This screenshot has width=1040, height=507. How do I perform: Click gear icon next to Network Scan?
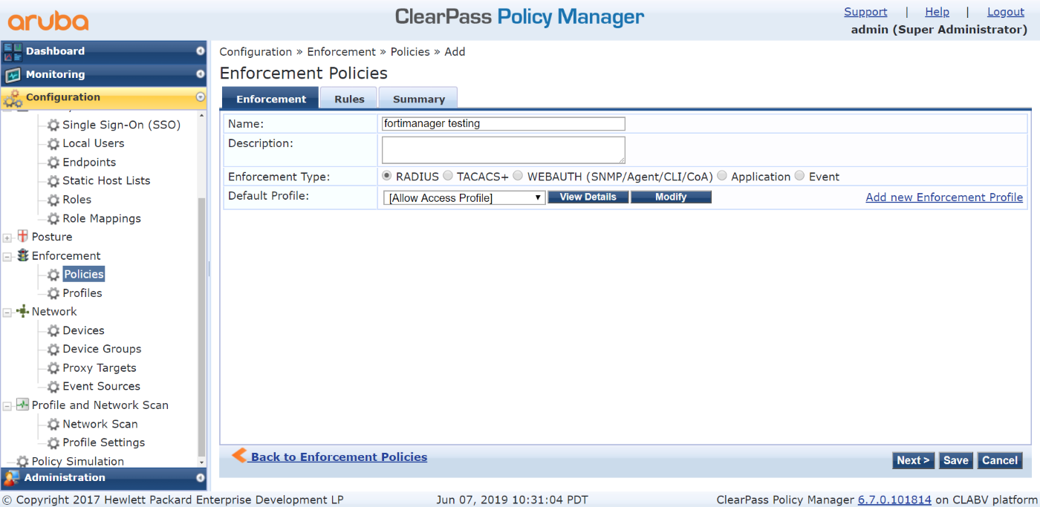53,425
